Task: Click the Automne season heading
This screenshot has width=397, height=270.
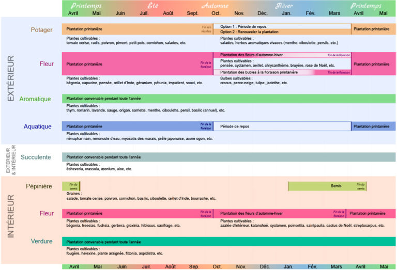Action: [x=215, y=6]
